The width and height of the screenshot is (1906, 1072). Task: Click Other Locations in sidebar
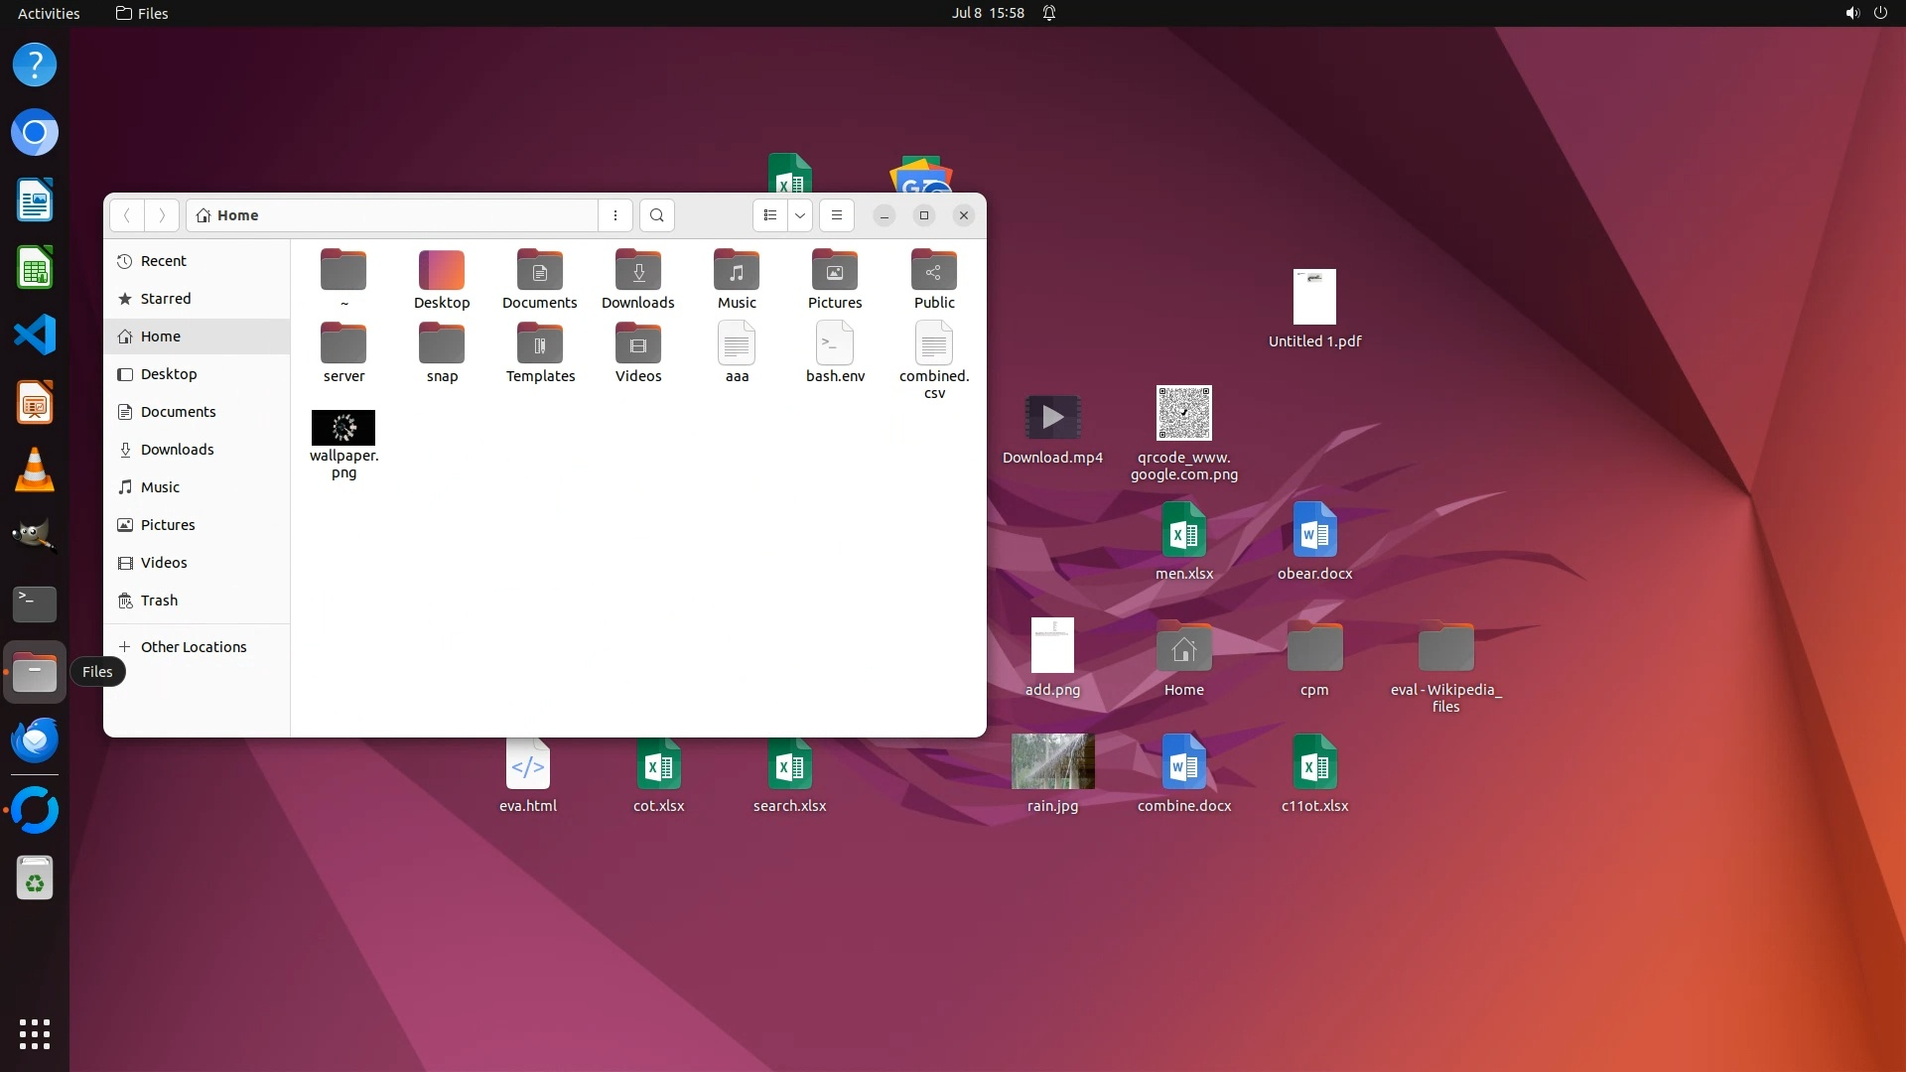193,647
